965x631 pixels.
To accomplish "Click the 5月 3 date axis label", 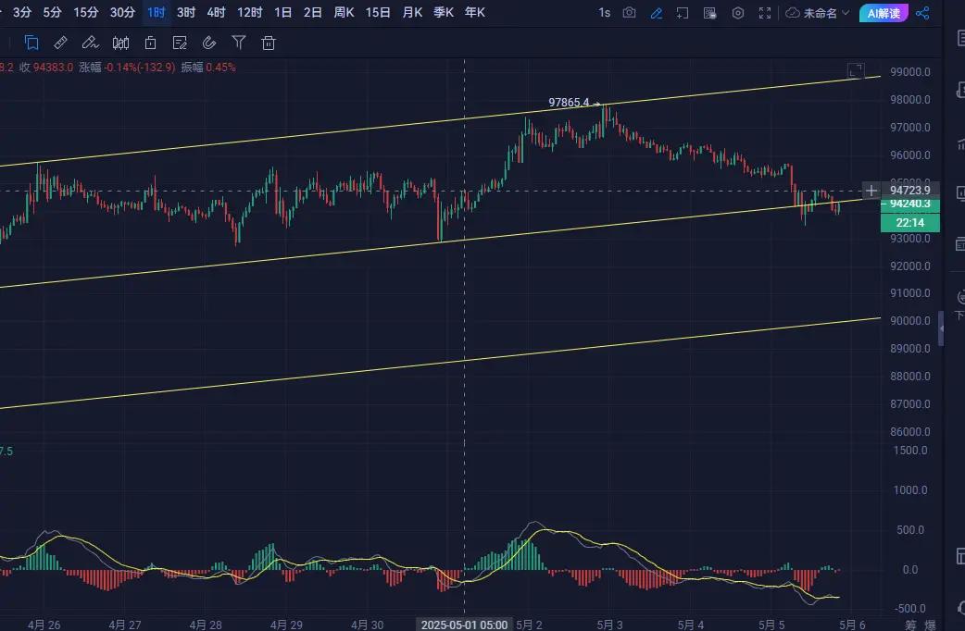I will (609, 625).
